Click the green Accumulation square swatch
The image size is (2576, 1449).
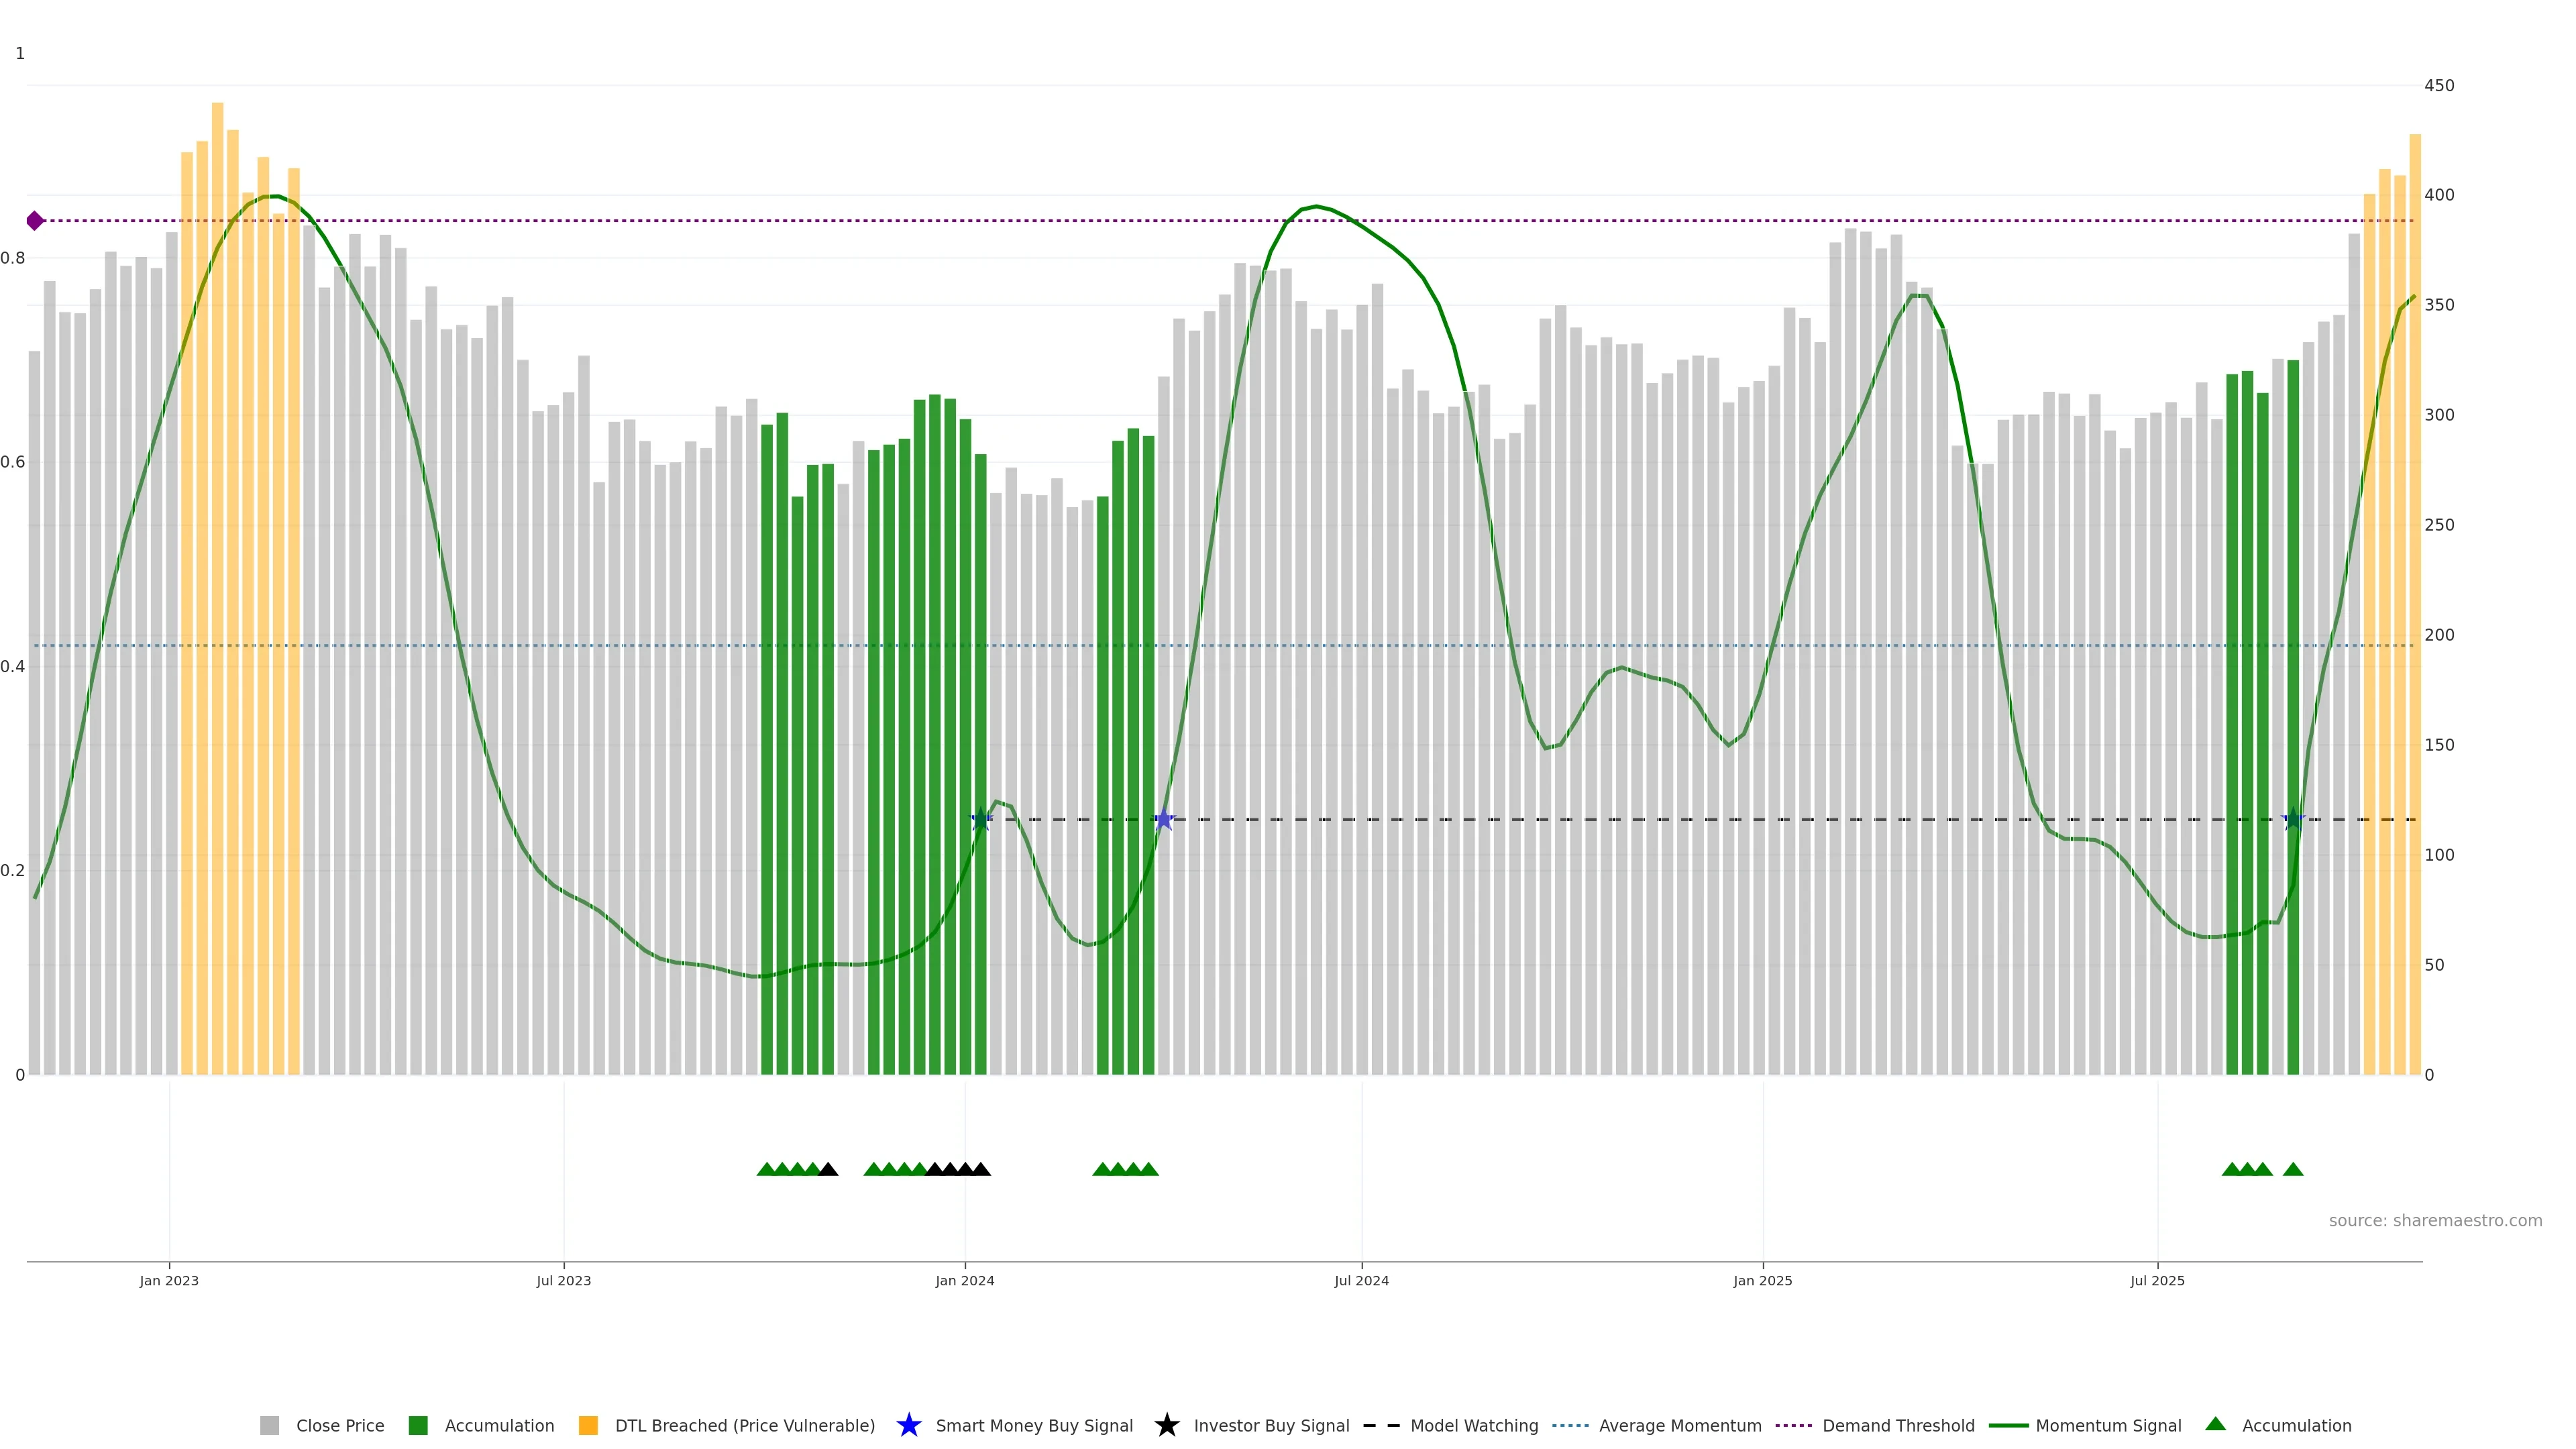tap(418, 1425)
